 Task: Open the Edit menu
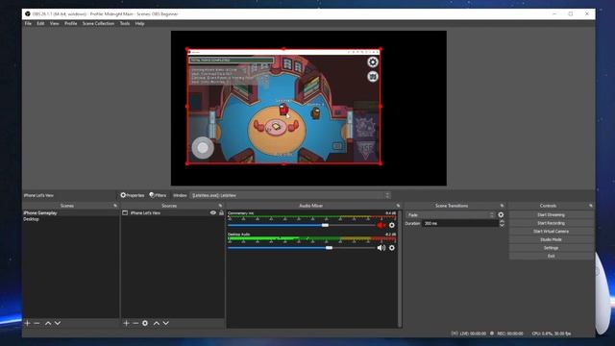click(40, 23)
